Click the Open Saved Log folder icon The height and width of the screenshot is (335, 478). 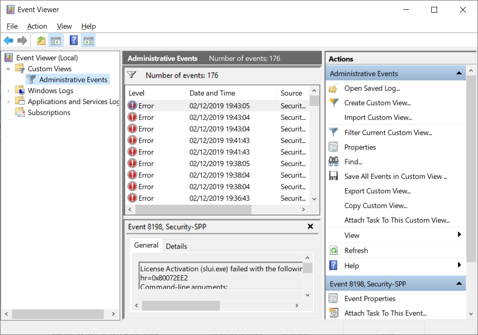click(x=333, y=88)
